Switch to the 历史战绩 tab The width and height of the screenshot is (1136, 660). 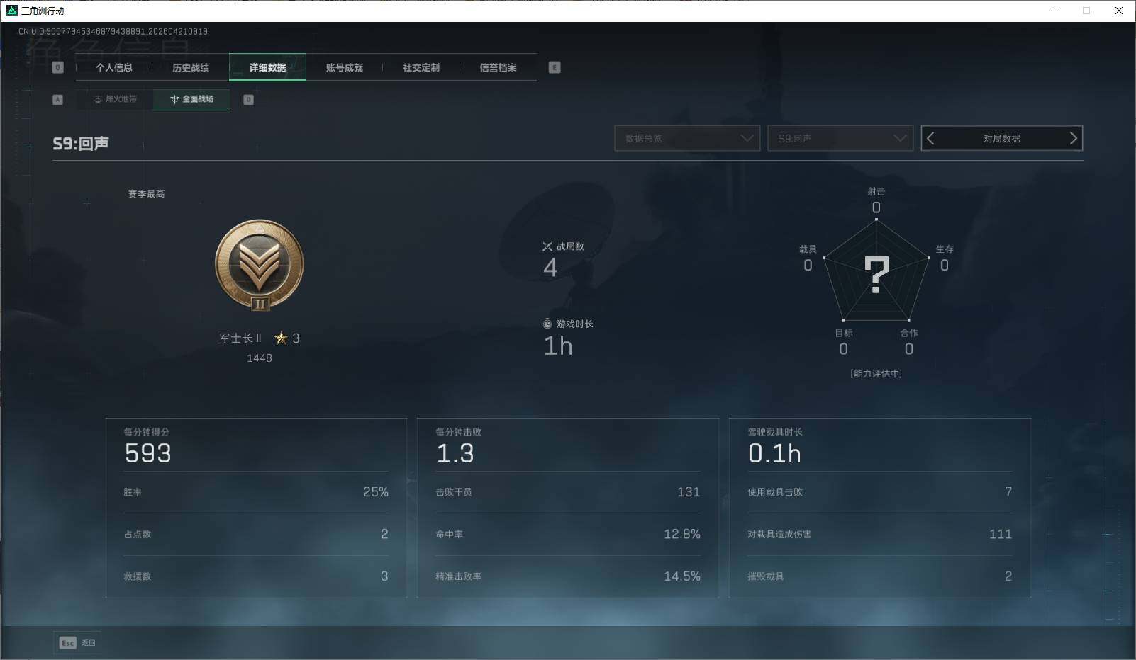191,67
